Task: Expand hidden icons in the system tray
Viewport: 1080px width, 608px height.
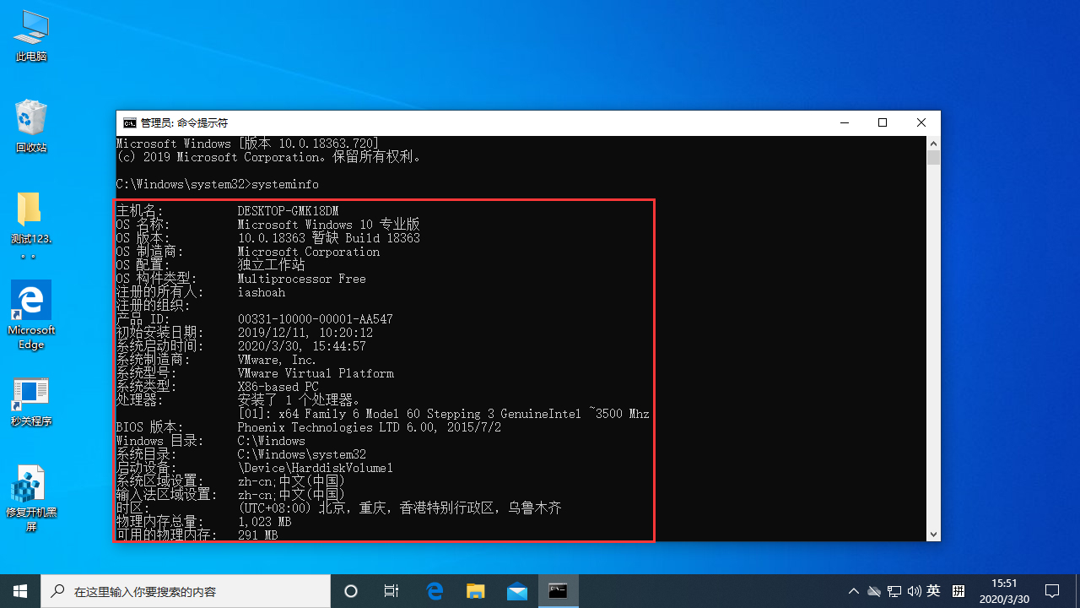Action: point(853,591)
